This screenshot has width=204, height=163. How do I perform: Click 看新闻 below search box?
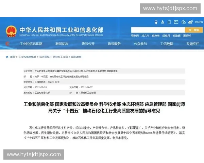135,36
